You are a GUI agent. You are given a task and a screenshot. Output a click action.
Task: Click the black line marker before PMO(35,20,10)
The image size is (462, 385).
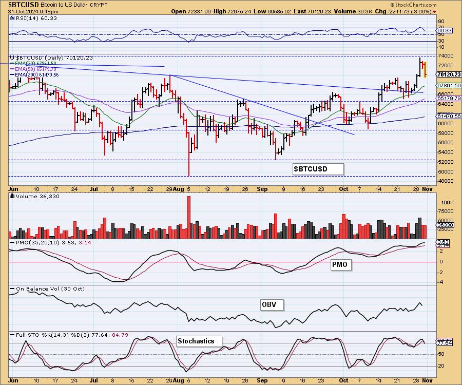coord(12,242)
